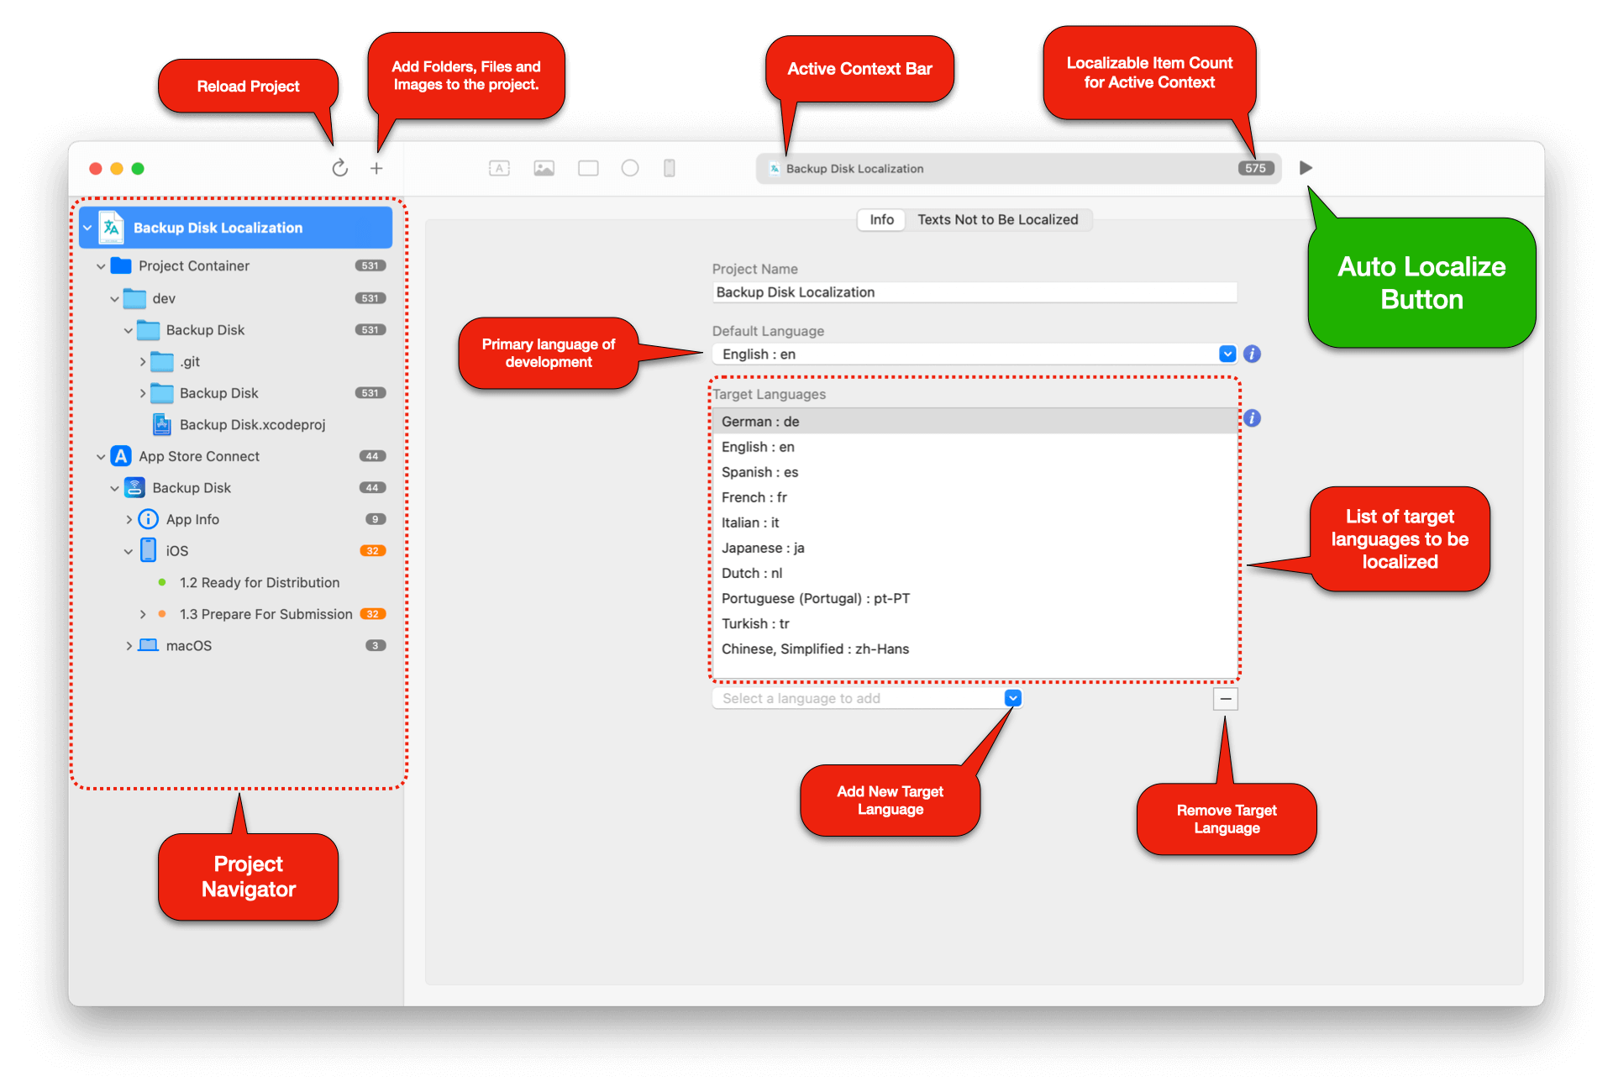Expand 1.3 Prepare For Submission
Viewport: 1613px width, 1092px height.
point(142,614)
